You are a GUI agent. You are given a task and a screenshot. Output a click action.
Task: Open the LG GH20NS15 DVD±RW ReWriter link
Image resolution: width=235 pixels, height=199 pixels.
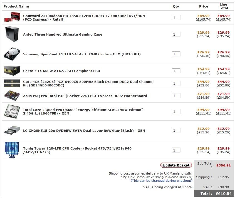tap(84, 131)
